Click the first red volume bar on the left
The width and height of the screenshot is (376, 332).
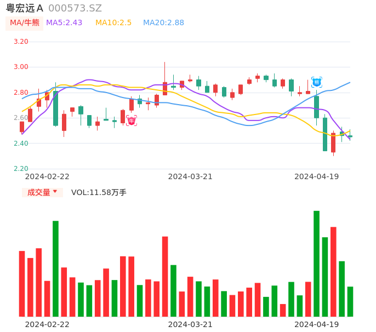pos(22,283)
